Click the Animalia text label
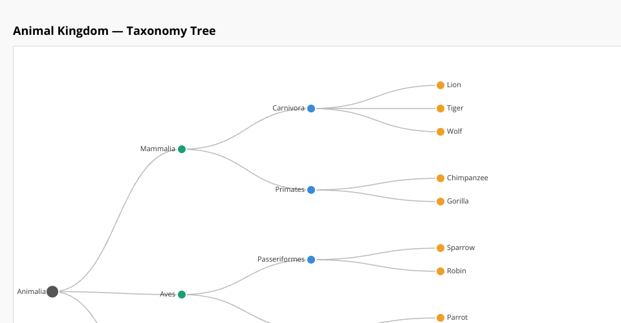Image resolution: width=621 pixels, height=323 pixels. [x=31, y=291]
